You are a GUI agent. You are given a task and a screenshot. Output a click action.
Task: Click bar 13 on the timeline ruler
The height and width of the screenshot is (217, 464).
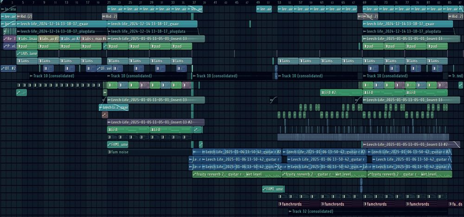(66, 2)
